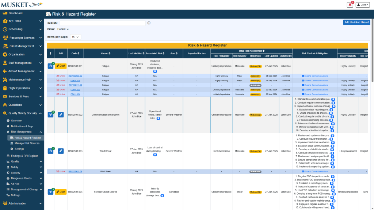Open the Hazard filter dropdown
This screenshot has width=374, height=210.
coord(63,29)
